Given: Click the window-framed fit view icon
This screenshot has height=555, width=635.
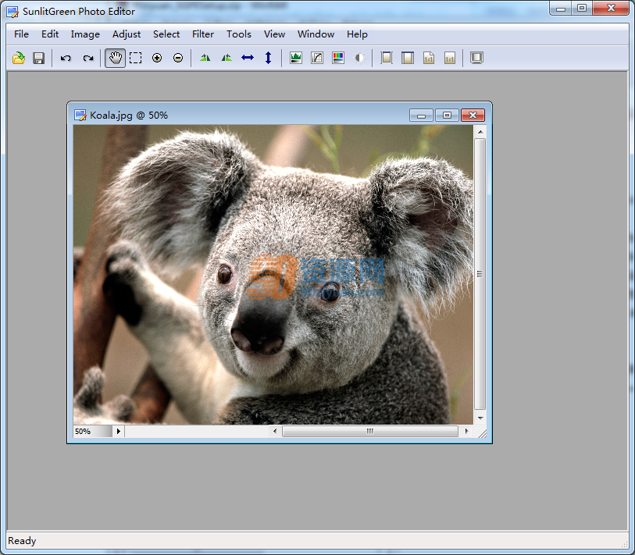Looking at the screenshot, I should click(x=408, y=58).
